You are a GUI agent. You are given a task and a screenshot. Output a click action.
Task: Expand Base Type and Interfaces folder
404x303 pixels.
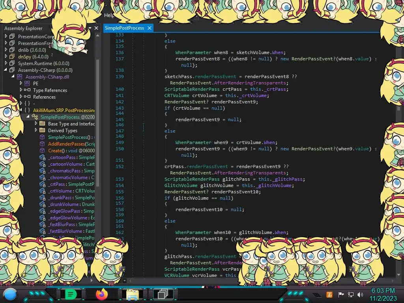pos(36,123)
